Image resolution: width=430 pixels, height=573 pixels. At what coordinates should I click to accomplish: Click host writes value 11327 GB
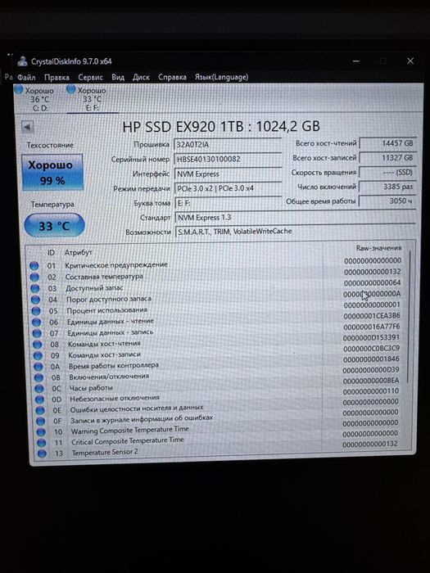(x=387, y=157)
